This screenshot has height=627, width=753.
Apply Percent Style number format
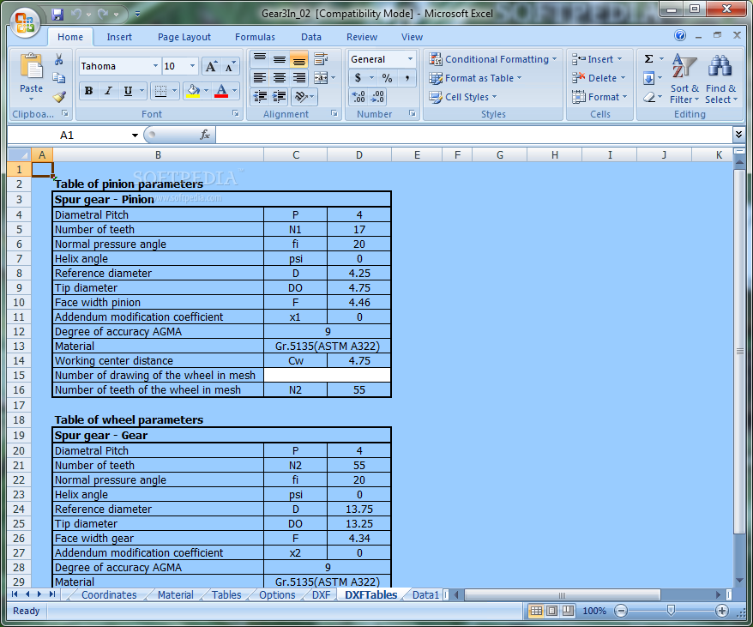tap(387, 78)
